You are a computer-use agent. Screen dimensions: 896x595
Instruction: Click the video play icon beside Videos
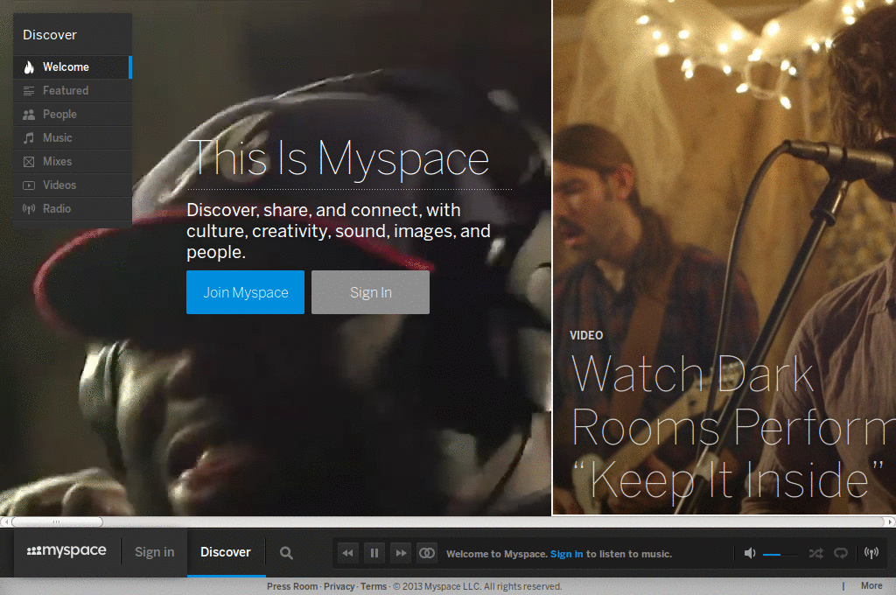pos(29,185)
